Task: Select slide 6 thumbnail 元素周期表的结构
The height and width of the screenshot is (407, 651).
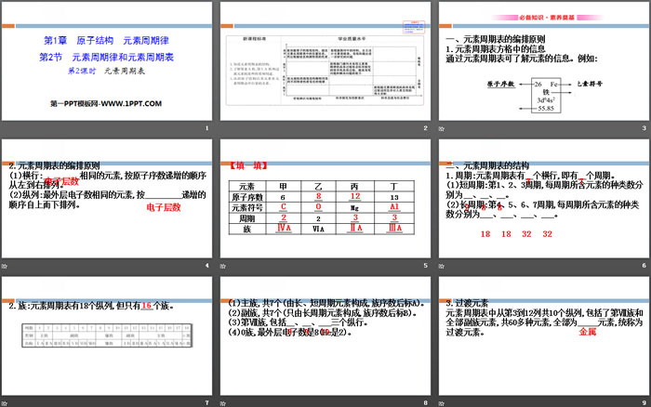Action: (x=544, y=198)
